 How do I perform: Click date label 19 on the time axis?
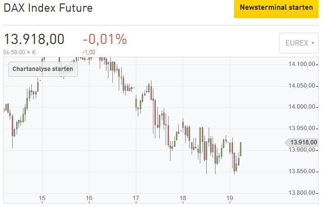coord(229,198)
